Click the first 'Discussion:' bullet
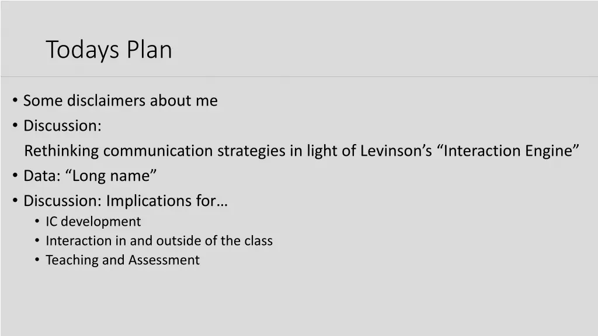This screenshot has height=336, width=598. tap(62, 126)
